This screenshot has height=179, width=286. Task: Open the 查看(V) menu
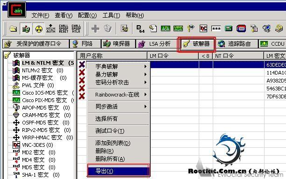click(63, 15)
